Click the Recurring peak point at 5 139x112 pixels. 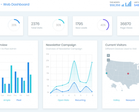pyautogui.click(x=74, y=83)
